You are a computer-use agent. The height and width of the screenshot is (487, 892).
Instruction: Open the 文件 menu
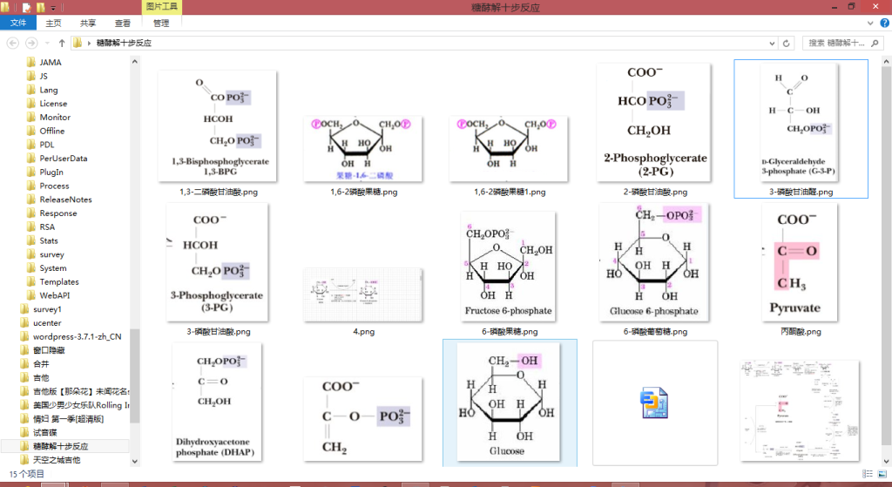17,24
